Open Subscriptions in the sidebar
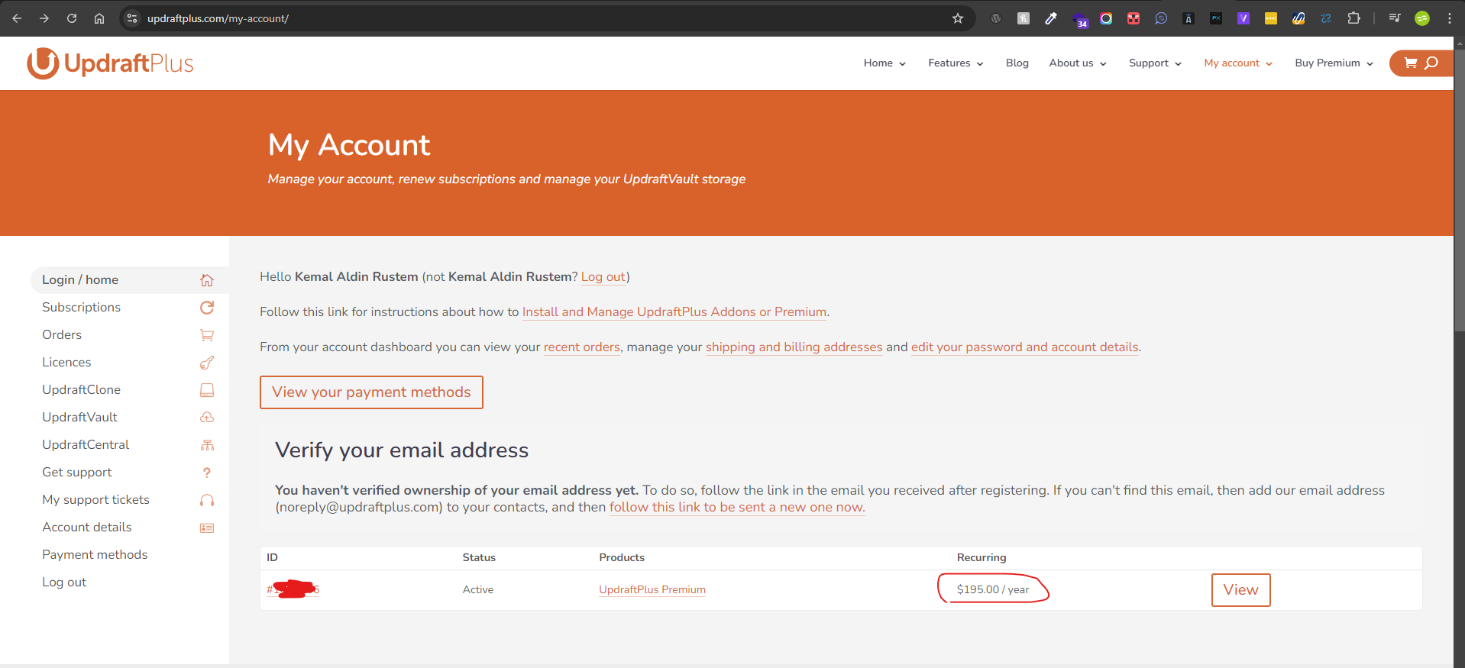The image size is (1465, 668). point(82,307)
